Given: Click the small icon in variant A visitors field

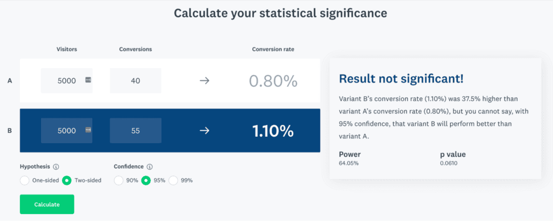Looking at the screenshot, I should pos(88,80).
